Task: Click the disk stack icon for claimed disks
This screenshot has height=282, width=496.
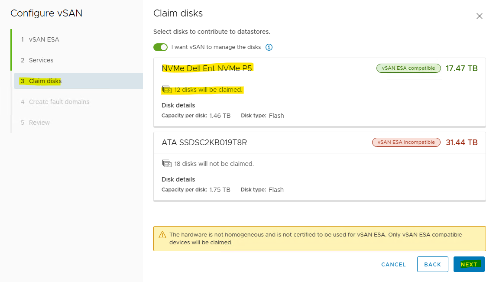Action: pos(166,90)
